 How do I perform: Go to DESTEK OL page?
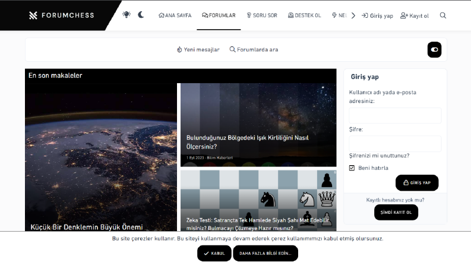coord(304,15)
